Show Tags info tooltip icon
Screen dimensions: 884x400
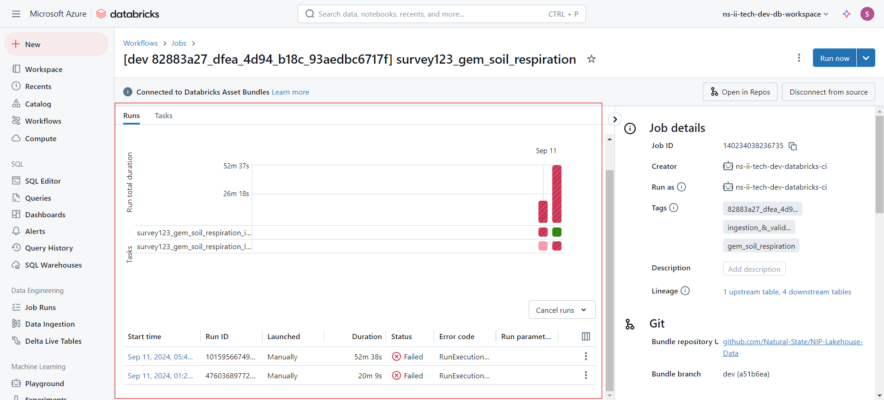pos(674,208)
